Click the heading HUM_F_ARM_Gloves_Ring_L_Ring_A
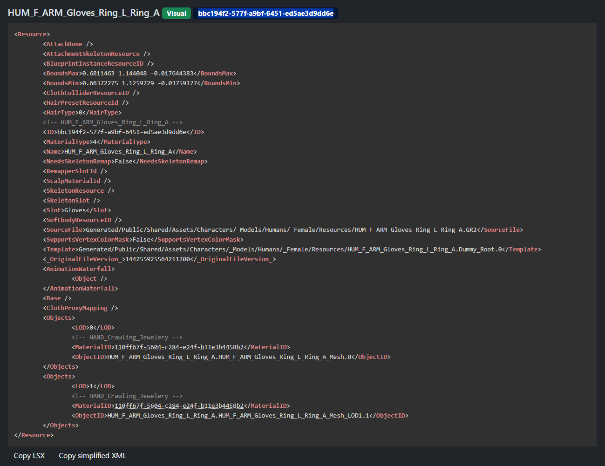605x466 pixels. coord(84,13)
